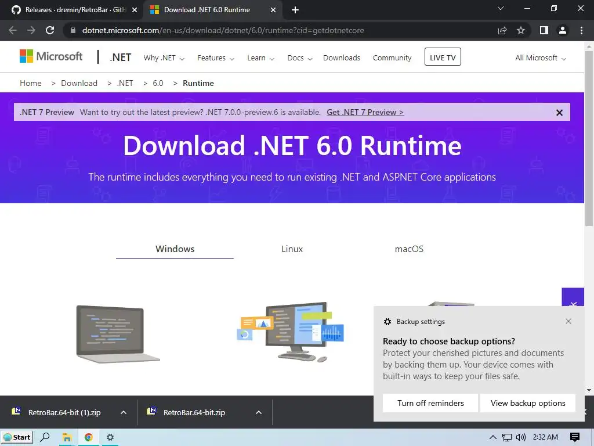
Task: Click the scrollbar up arrow
Action: point(589,46)
